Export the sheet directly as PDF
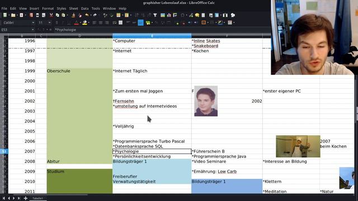This screenshot has height=201, width=358. (31, 15)
